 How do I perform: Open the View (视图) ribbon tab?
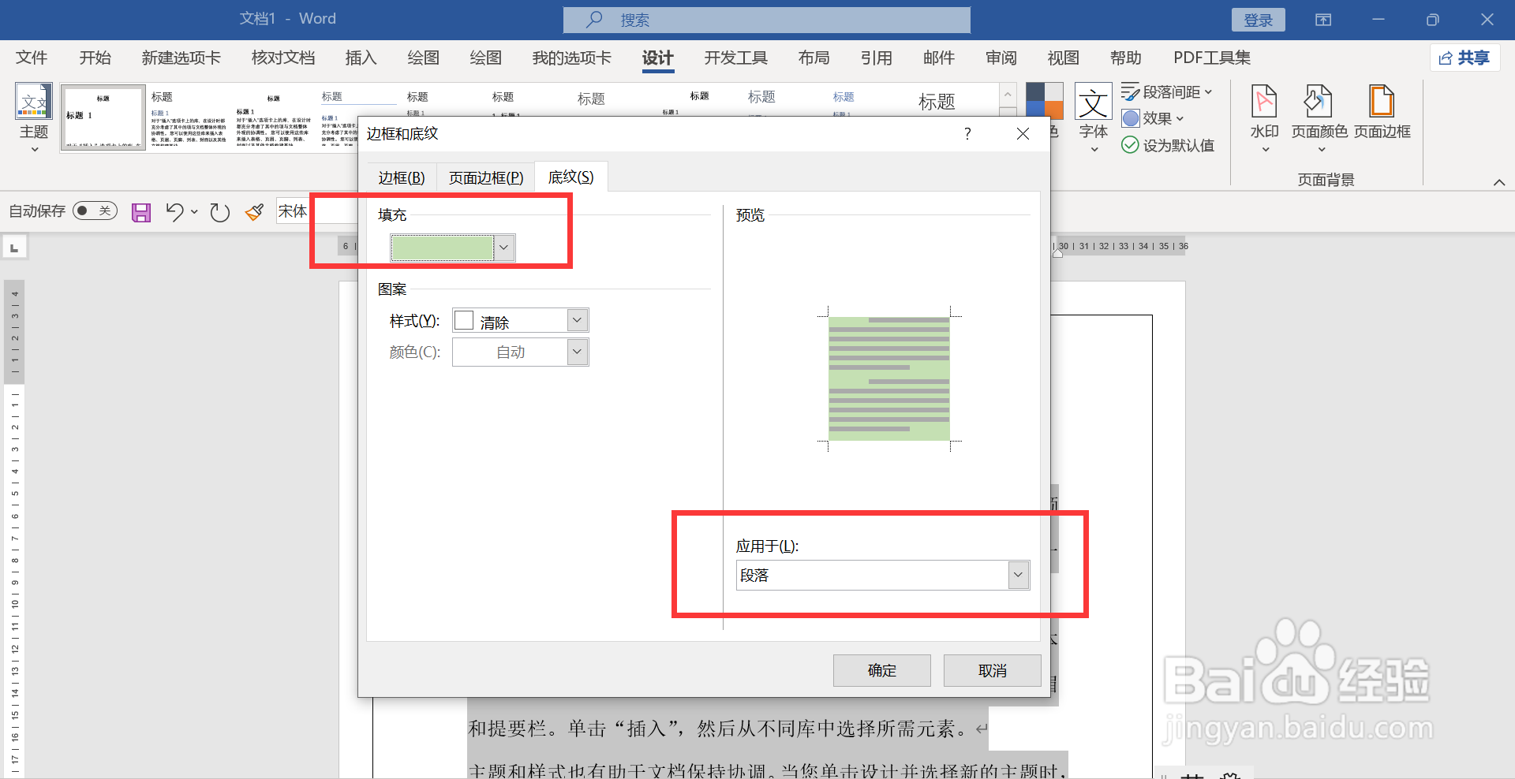[1064, 58]
